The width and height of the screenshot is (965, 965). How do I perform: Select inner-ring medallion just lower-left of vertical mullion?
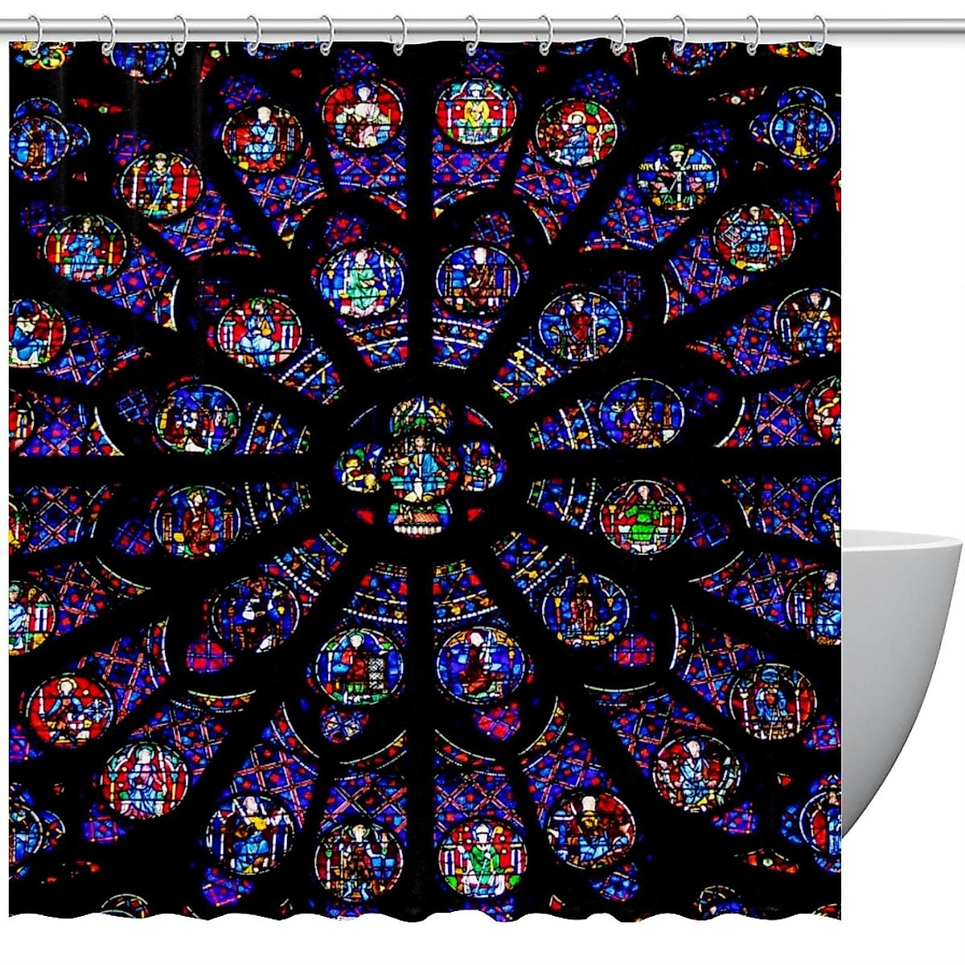click(359, 666)
